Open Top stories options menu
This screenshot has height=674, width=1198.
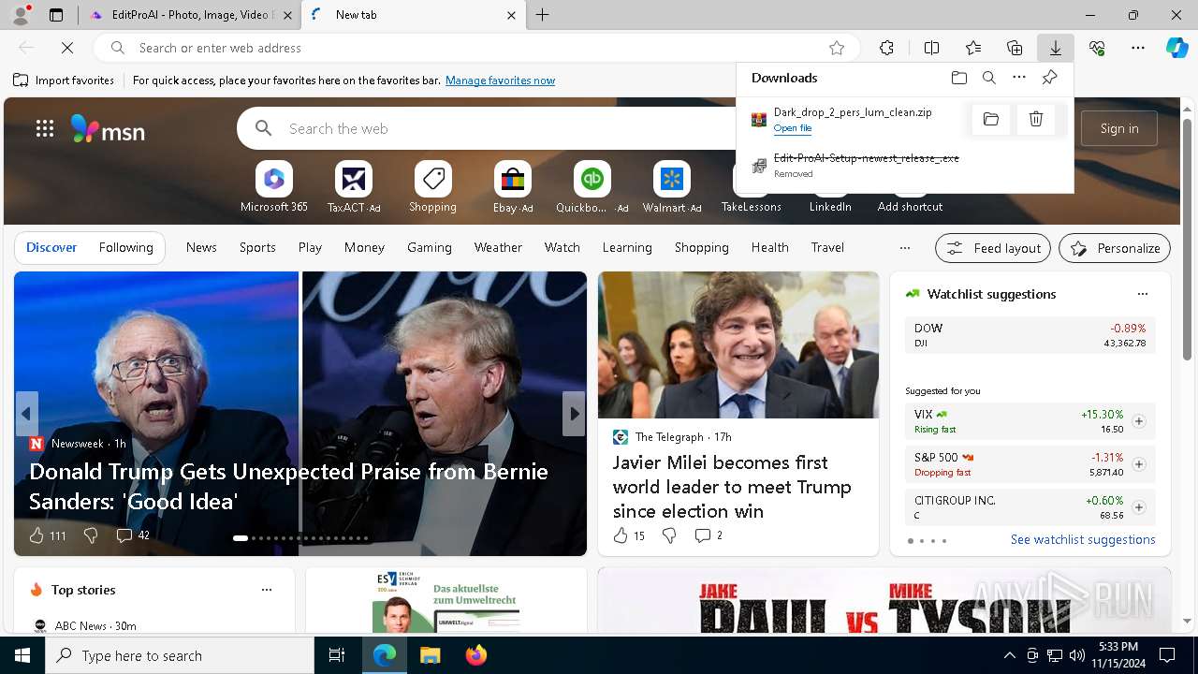point(267,590)
